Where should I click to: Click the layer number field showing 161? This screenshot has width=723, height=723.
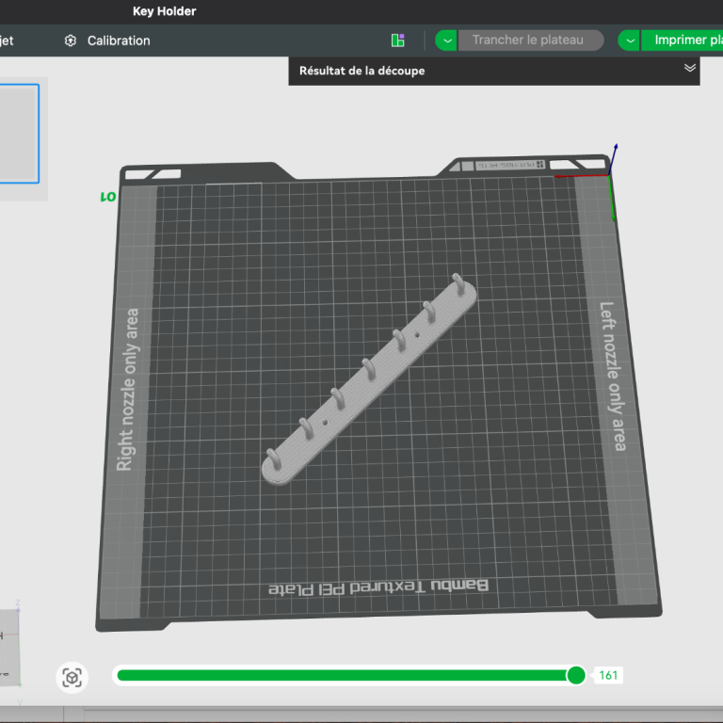608,675
